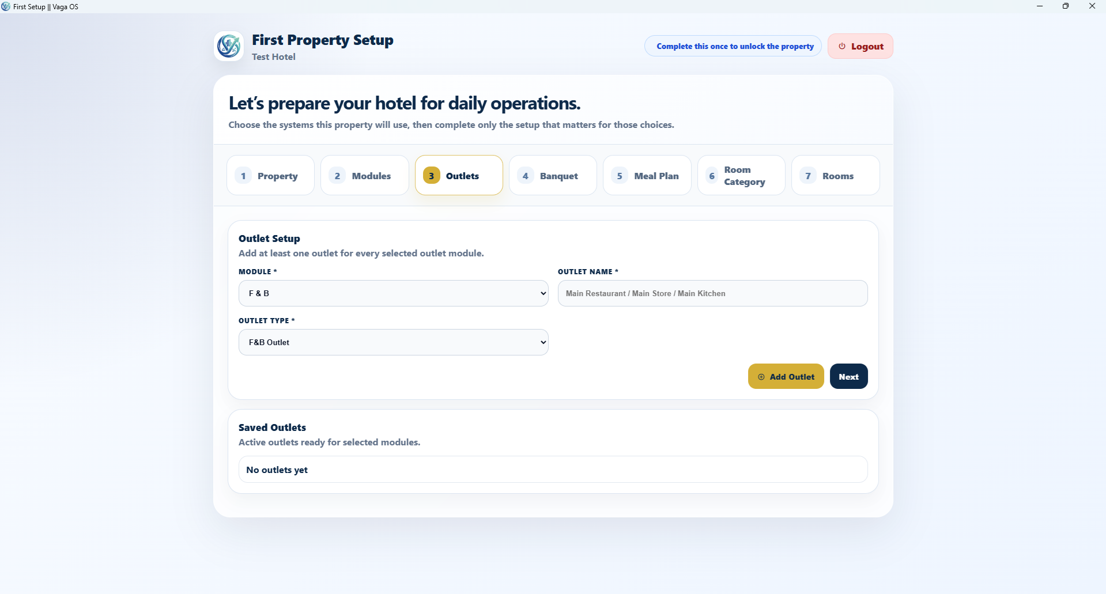Click the step 1 number badge
The width and height of the screenshot is (1106, 594).
[x=243, y=176]
